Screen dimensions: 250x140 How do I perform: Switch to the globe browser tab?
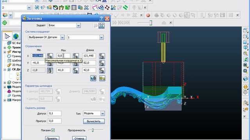click(16, 36)
